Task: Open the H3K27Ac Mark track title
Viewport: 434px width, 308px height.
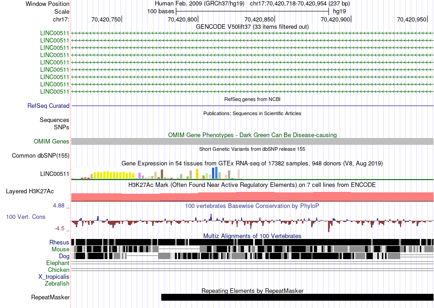Action: 252,185
